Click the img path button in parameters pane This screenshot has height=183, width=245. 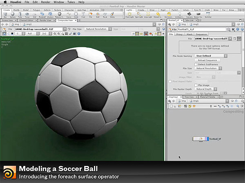(182, 24)
